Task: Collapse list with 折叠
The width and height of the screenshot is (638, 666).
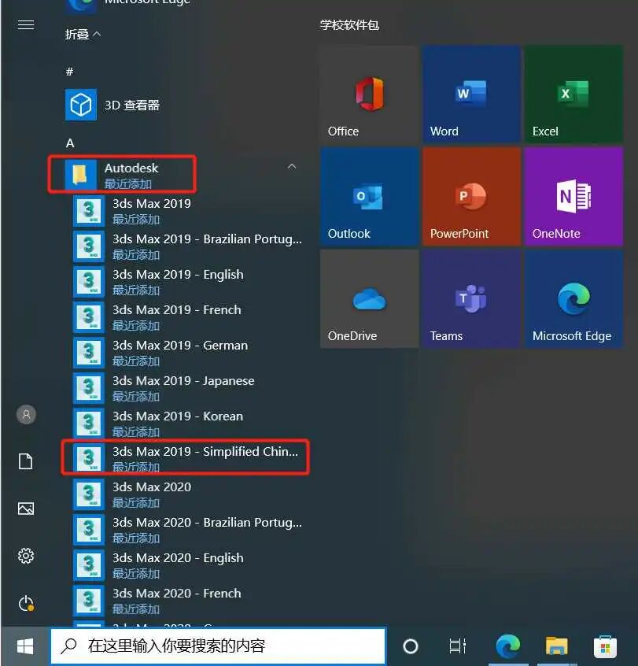Action: (x=83, y=35)
